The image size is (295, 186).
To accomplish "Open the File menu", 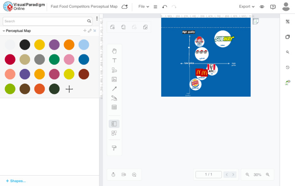I will coord(144,7).
